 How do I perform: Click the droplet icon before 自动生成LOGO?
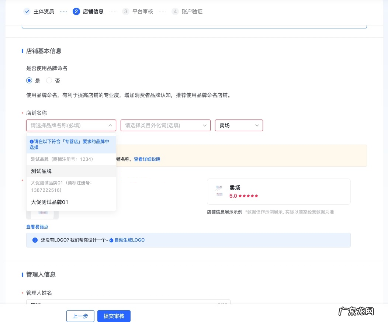pyautogui.click(x=111, y=240)
